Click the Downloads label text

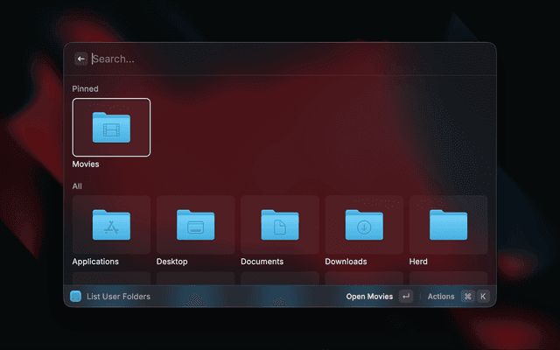(346, 262)
